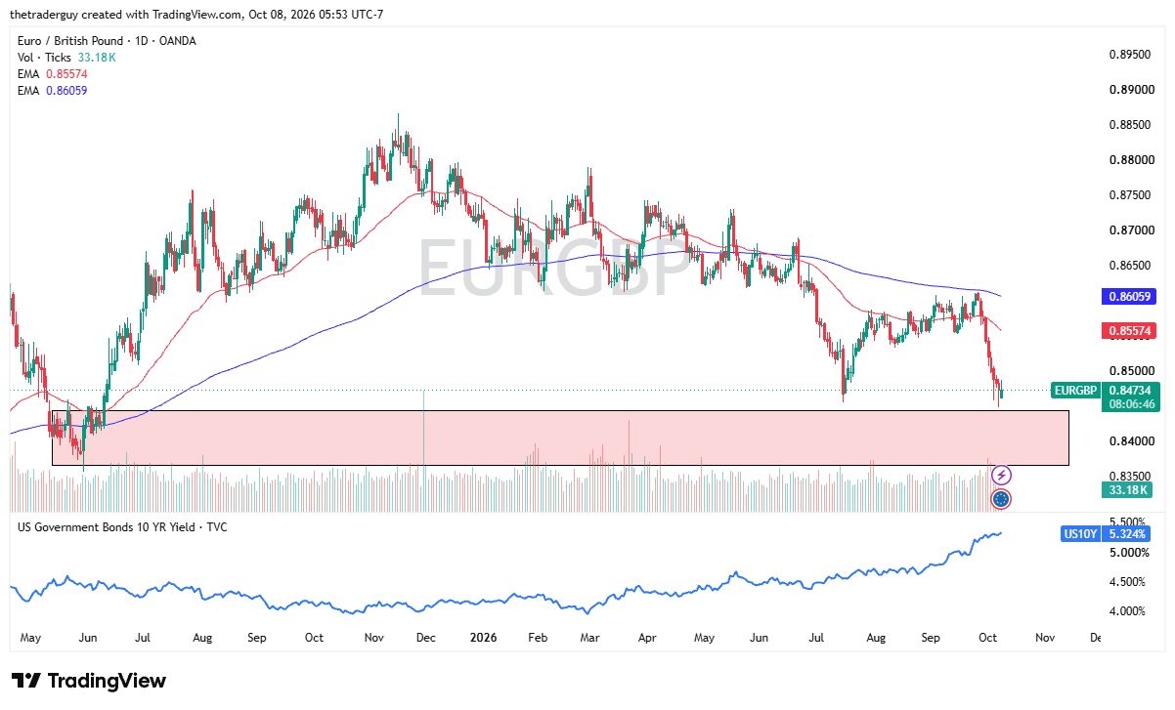Click the 5.000% yield scale level
Screen dimensions: 1175x710
click(1130, 553)
